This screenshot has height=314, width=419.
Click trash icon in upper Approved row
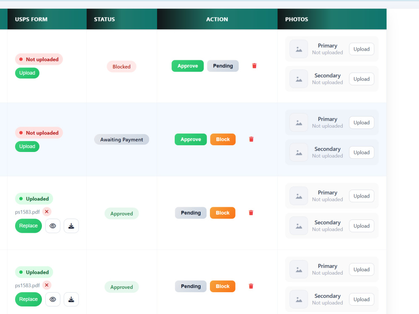click(251, 213)
